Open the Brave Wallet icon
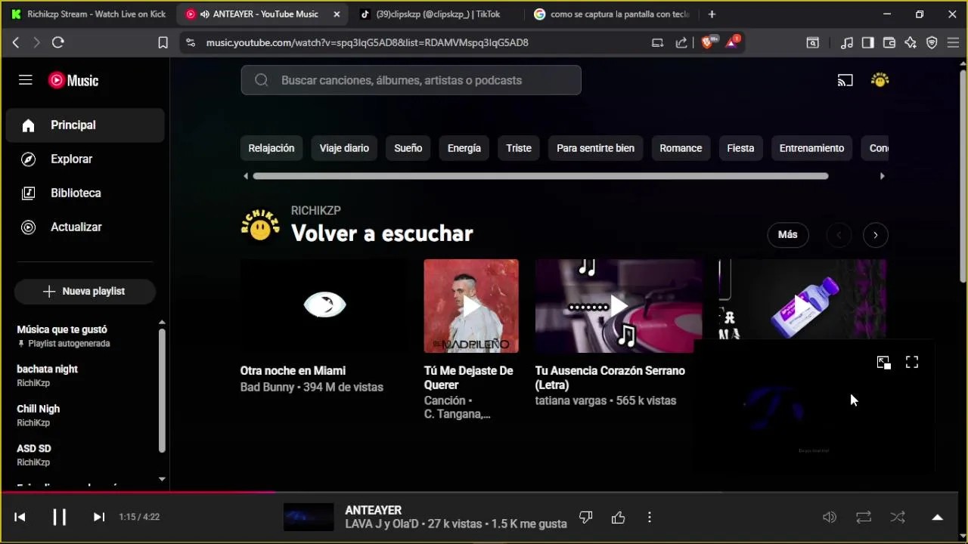Image resolution: width=968 pixels, height=544 pixels. coord(889,43)
